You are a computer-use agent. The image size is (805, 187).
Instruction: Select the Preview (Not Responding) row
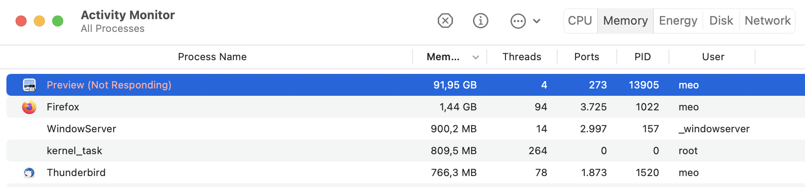click(406, 85)
